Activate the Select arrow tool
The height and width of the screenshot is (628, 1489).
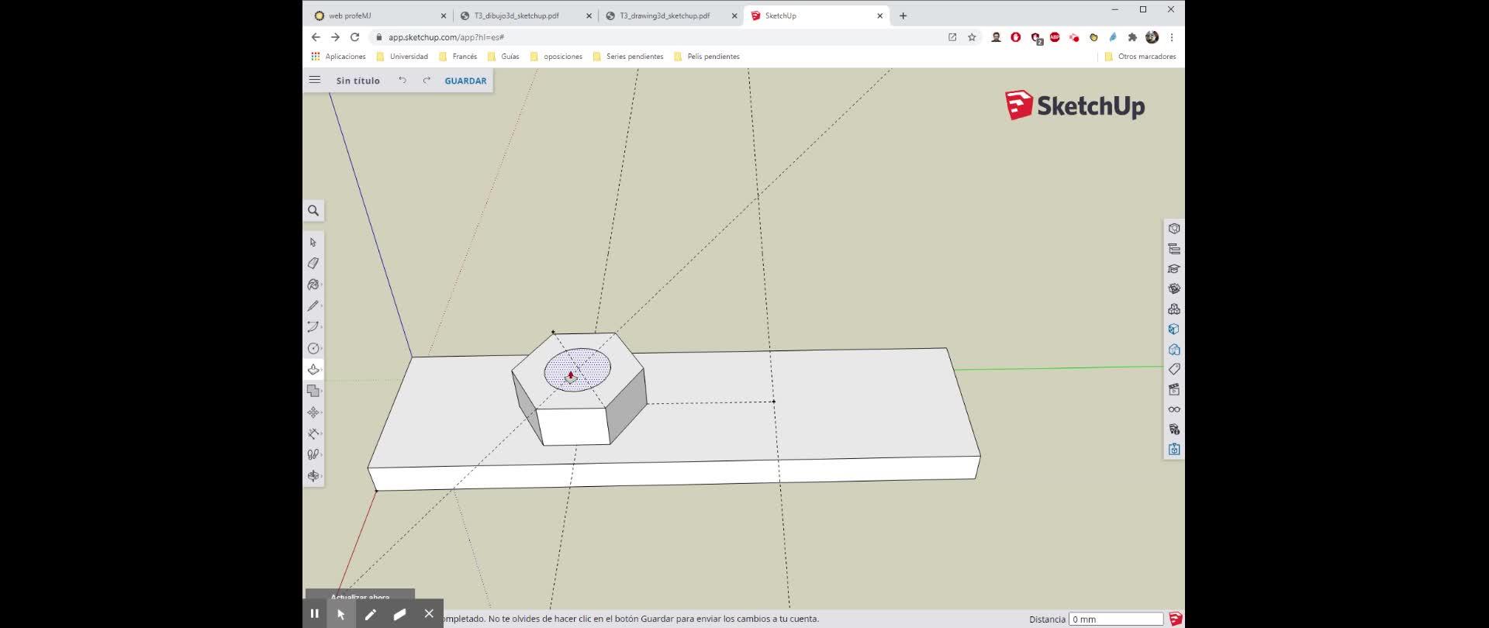click(313, 243)
